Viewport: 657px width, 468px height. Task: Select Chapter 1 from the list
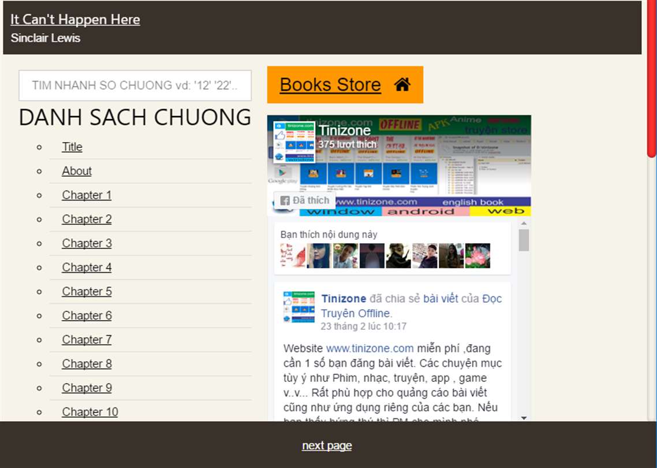pyautogui.click(x=87, y=195)
